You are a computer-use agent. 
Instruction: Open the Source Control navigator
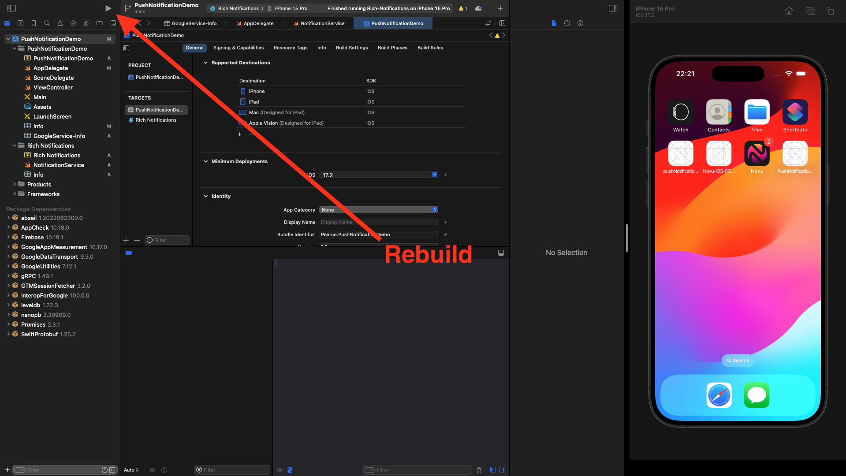pos(20,23)
